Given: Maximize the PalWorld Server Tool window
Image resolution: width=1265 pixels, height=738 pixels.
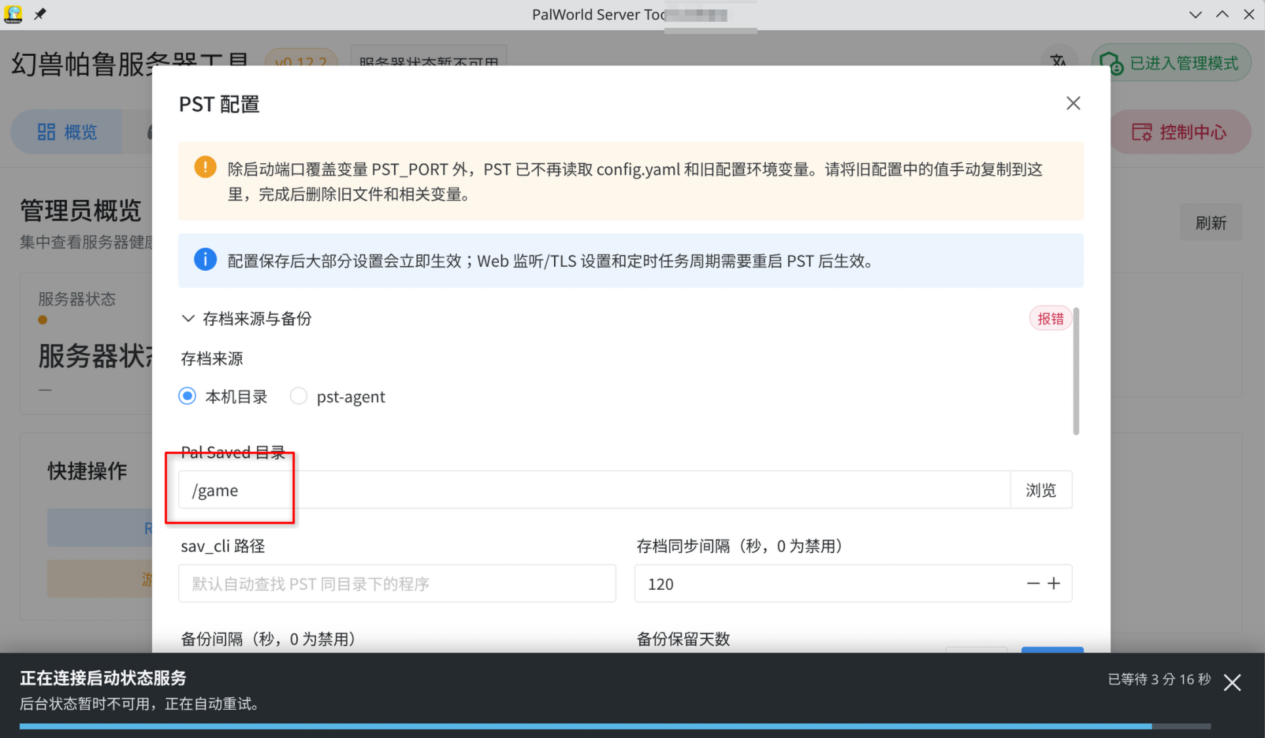Looking at the screenshot, I should [x=1222, y=14].
